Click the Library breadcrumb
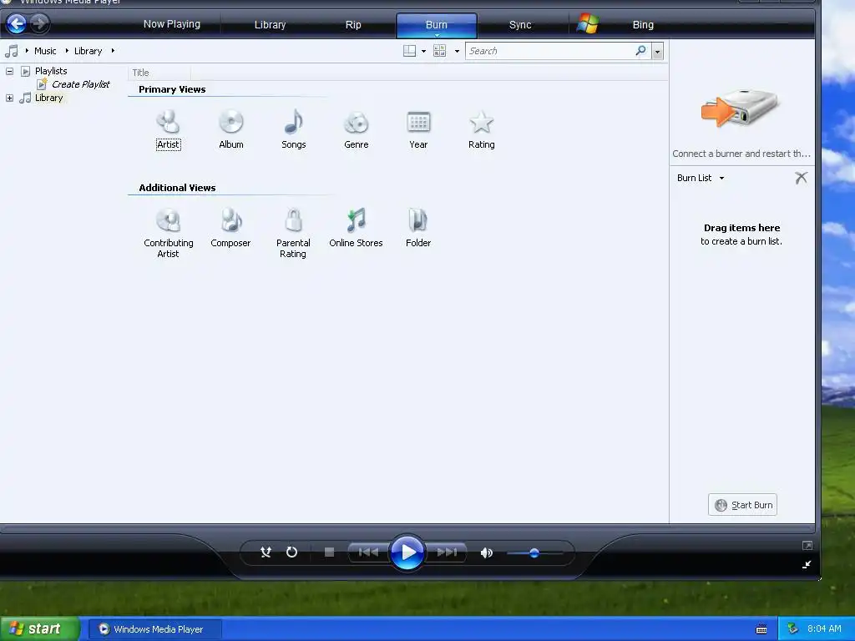Image resolution: width=855 pixels, height=641 pixels. [88, 51]
